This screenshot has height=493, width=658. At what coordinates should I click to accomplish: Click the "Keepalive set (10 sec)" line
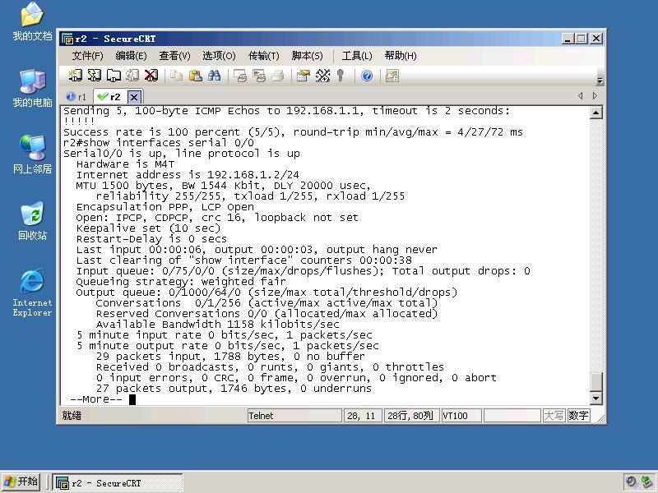[148, 228]
